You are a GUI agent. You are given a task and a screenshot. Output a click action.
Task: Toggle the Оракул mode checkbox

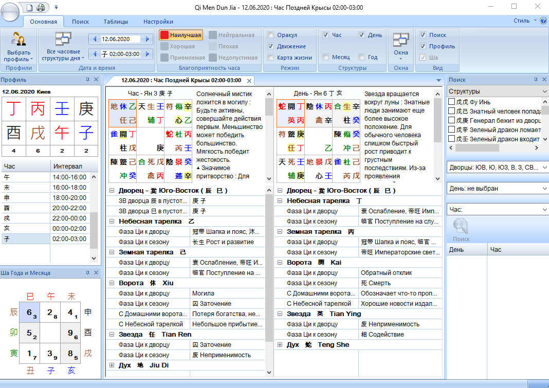271,34
